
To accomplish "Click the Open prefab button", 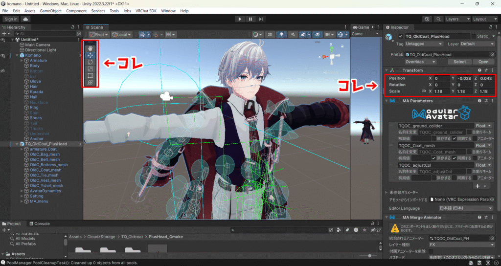I will coord(483,62).
